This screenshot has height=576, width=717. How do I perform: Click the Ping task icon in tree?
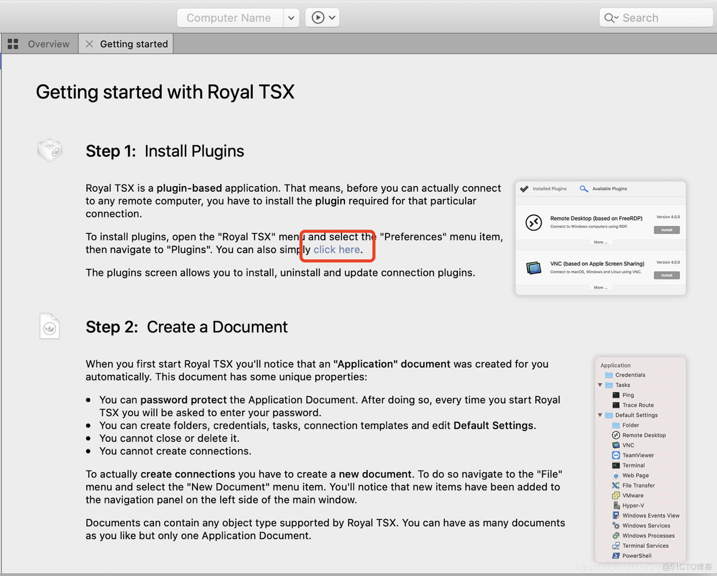[x=616, y=395]
